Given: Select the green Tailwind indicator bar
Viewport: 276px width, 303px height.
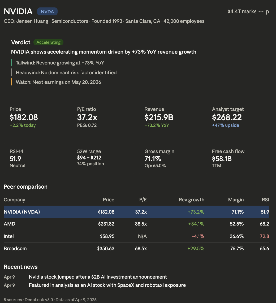Looking at the screenshot, I should [11, 63].
